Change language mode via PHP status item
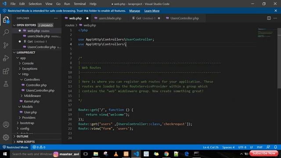281x158 pixels. click(x=259, y=147)
